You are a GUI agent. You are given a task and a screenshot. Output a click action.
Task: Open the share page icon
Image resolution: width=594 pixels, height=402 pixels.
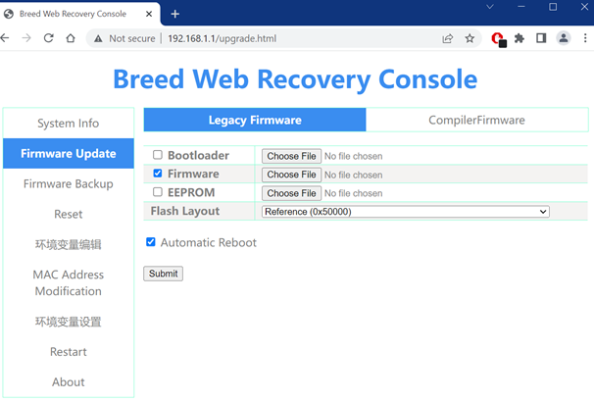pos(447,38)
